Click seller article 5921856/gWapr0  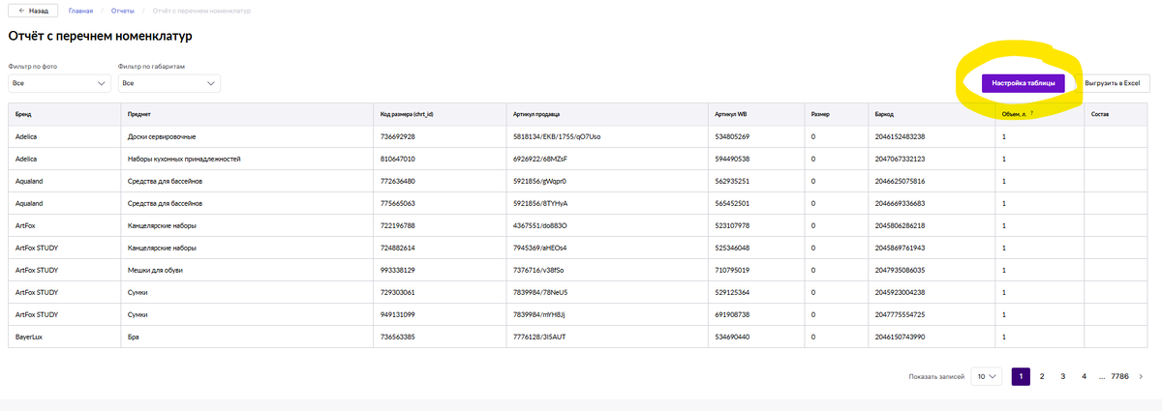click(x=540, y=181)
